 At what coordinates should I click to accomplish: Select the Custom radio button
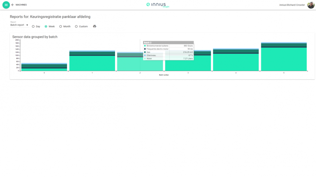(x=76, y=27)
